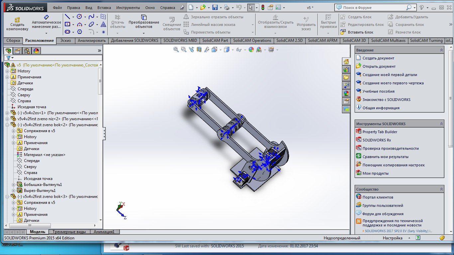Toggle the select cursor tool
The image size is (454, 255).
click(251, 7)
